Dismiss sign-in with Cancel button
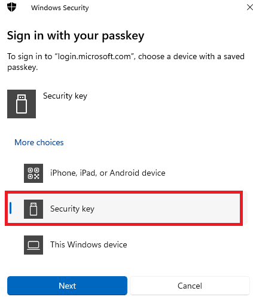253x303 pixels. point(190,286)
